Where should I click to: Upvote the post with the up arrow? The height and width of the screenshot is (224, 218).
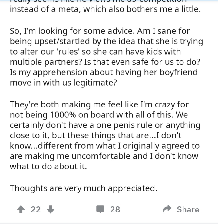click(21, 209)
